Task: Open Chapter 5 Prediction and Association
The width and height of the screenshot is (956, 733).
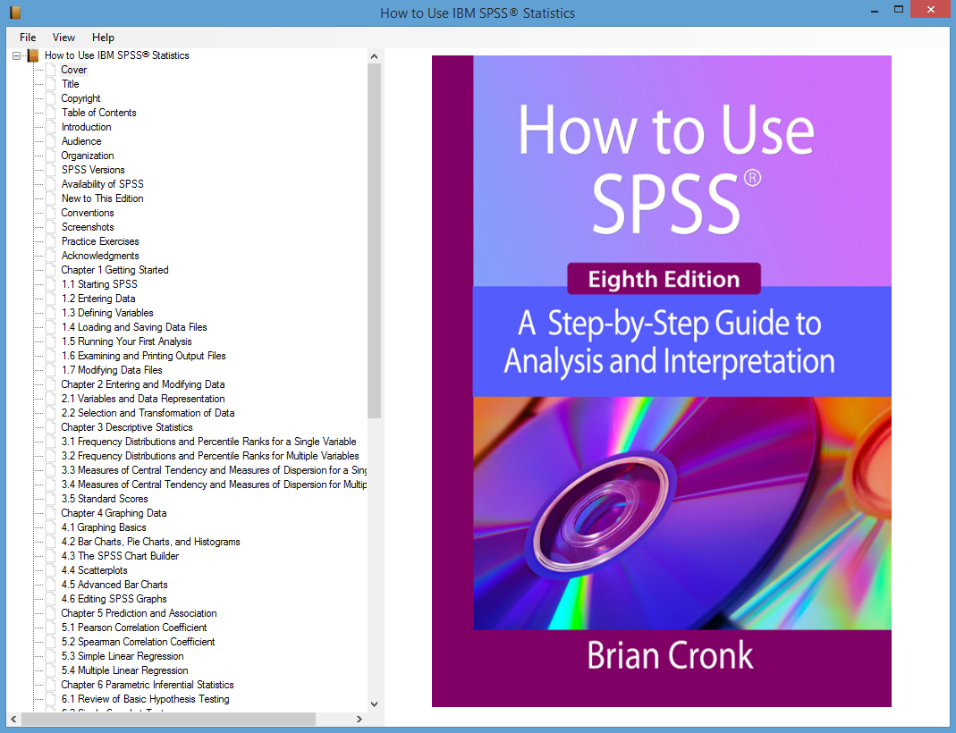Action: tap(139, 613)
